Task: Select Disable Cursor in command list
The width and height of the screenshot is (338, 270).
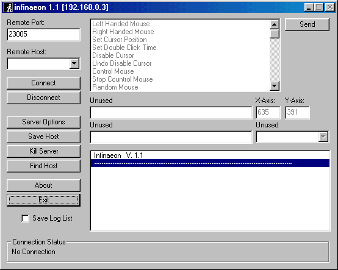Action: click(x=113, y=55)
